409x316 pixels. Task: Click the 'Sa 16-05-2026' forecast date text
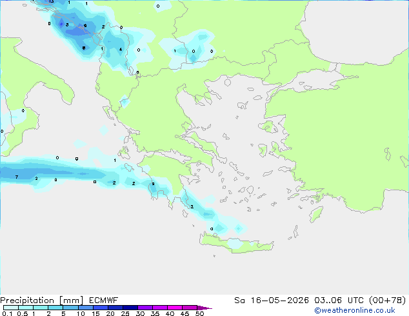pos(272,301)
